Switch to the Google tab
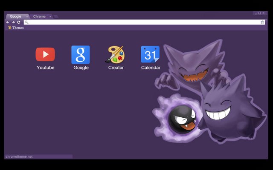Screen dimensions: 273x170 (17, 16)
